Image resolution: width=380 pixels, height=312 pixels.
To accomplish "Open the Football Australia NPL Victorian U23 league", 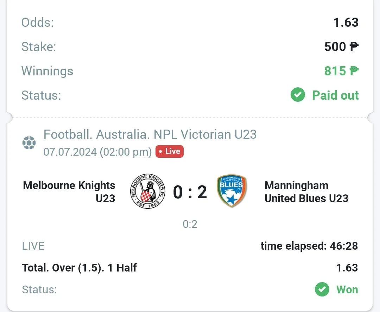I will point(150,134).
